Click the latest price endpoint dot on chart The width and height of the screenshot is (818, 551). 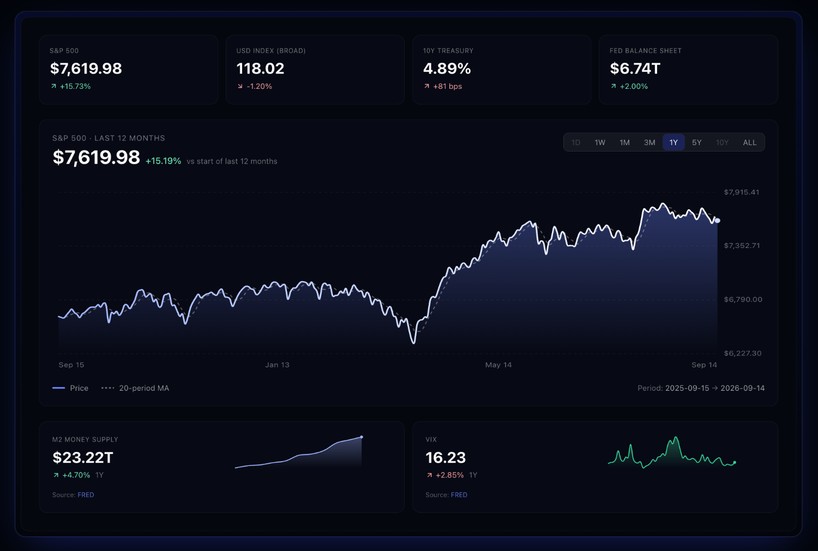click(x=717, y=220)
